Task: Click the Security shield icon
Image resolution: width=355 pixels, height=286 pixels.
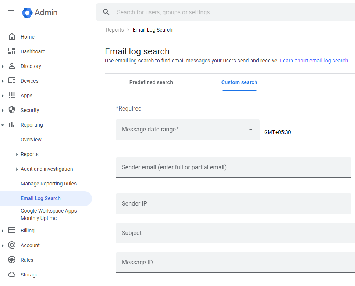Action: (x=12, y=110)
